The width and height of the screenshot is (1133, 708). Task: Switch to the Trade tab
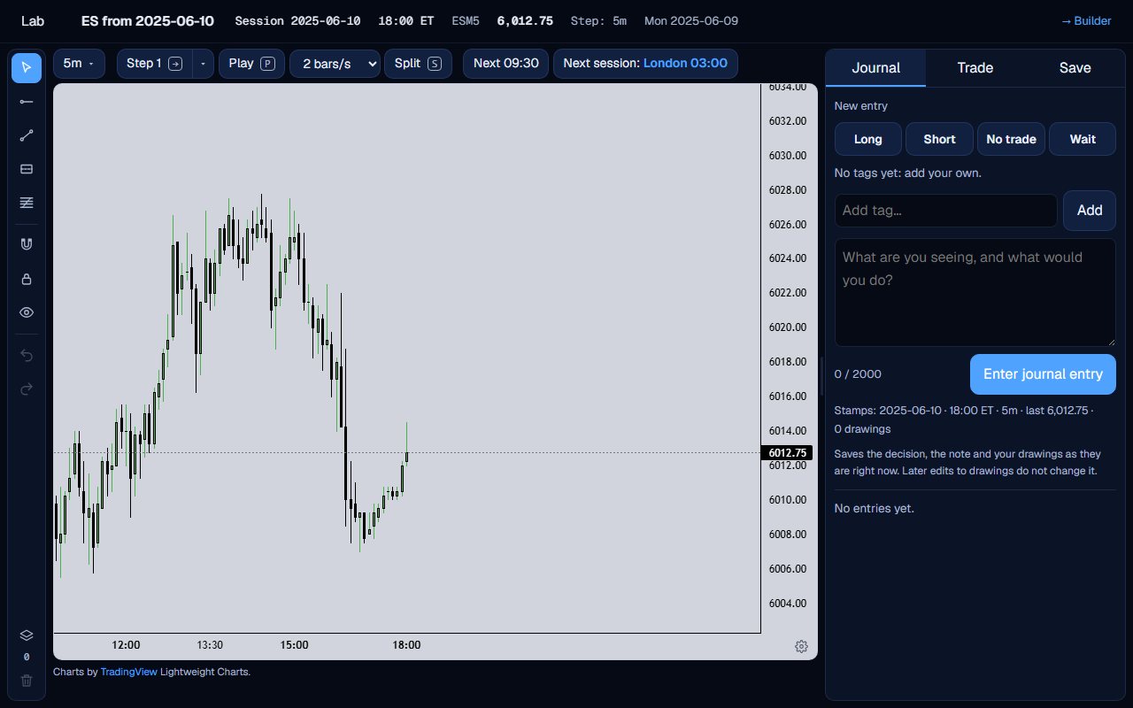tap(975, 68)
